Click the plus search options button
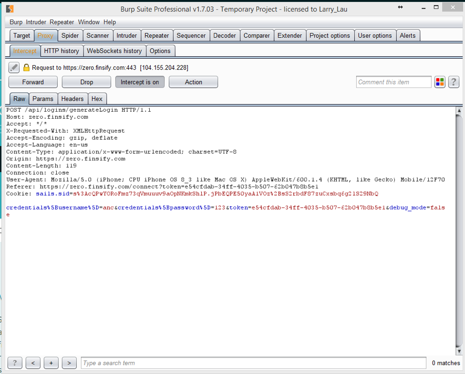 [x=51, y=363]
